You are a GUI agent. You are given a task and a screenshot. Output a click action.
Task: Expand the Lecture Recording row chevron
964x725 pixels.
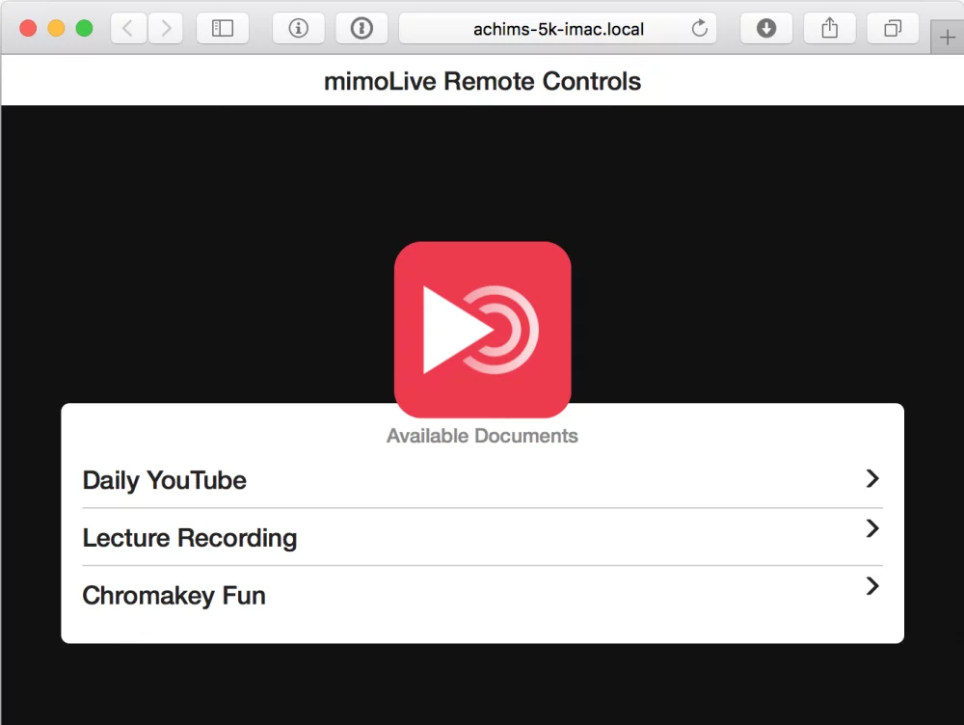(871, 528)
